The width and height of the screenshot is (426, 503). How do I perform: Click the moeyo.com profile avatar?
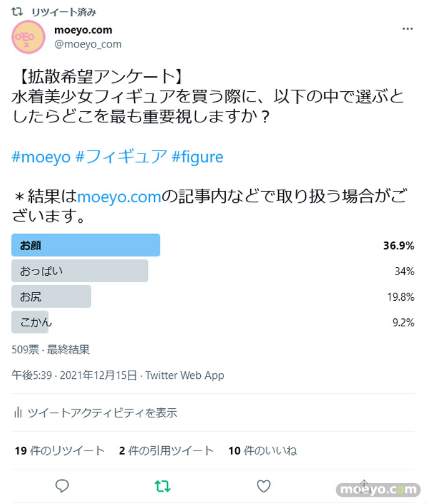pos(28,37)
